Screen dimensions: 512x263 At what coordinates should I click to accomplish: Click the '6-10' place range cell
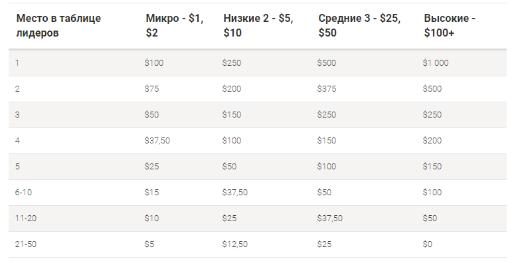[23, 192]
